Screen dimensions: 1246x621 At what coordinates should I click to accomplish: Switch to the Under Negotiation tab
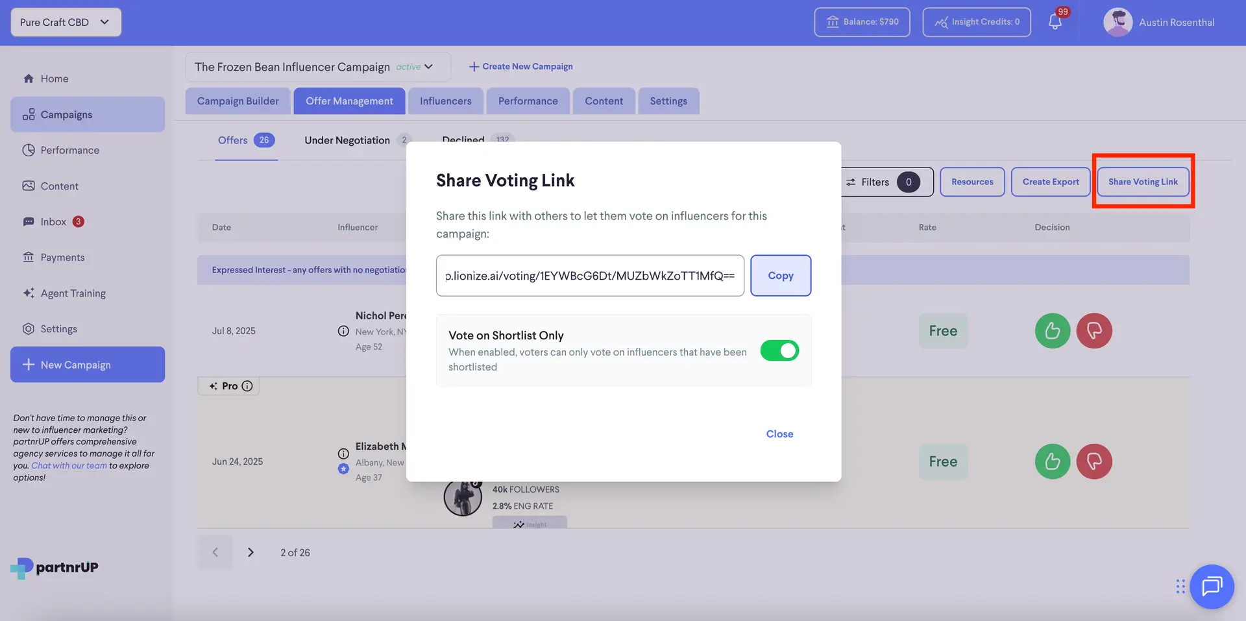(347, 140)
